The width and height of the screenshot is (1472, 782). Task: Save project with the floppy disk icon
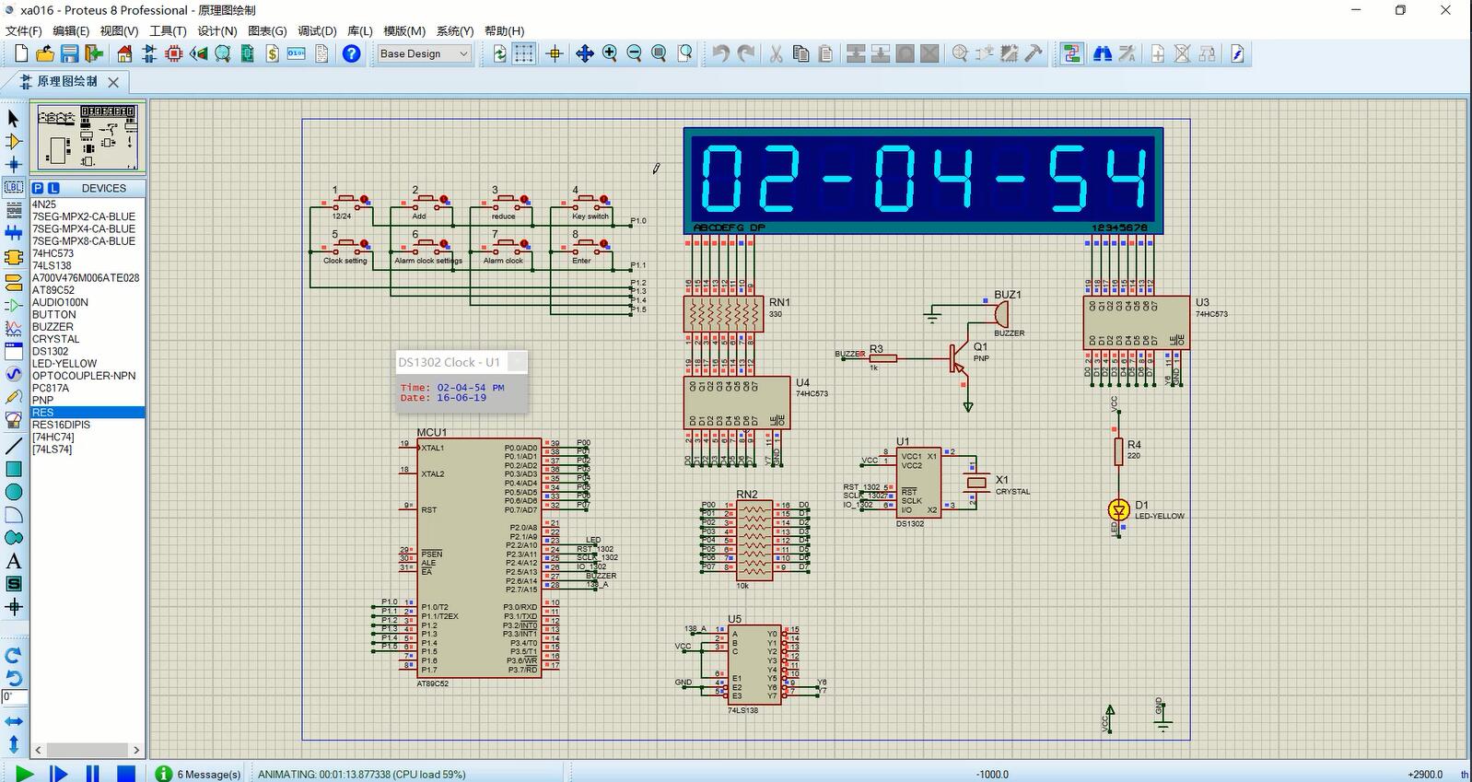pyautogui.click(x=69, y=53)
